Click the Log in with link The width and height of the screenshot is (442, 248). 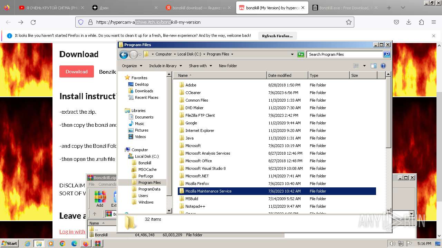coord(73,231)
